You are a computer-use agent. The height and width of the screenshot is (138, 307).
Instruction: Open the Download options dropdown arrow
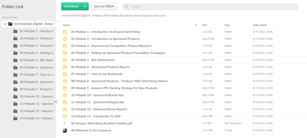pos(85,6)
